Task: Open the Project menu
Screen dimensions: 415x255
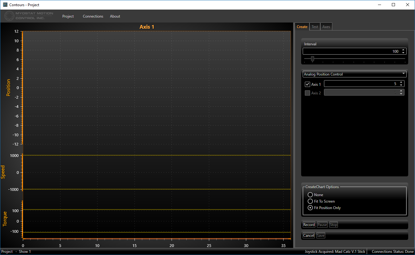Action: pos(68,16)
